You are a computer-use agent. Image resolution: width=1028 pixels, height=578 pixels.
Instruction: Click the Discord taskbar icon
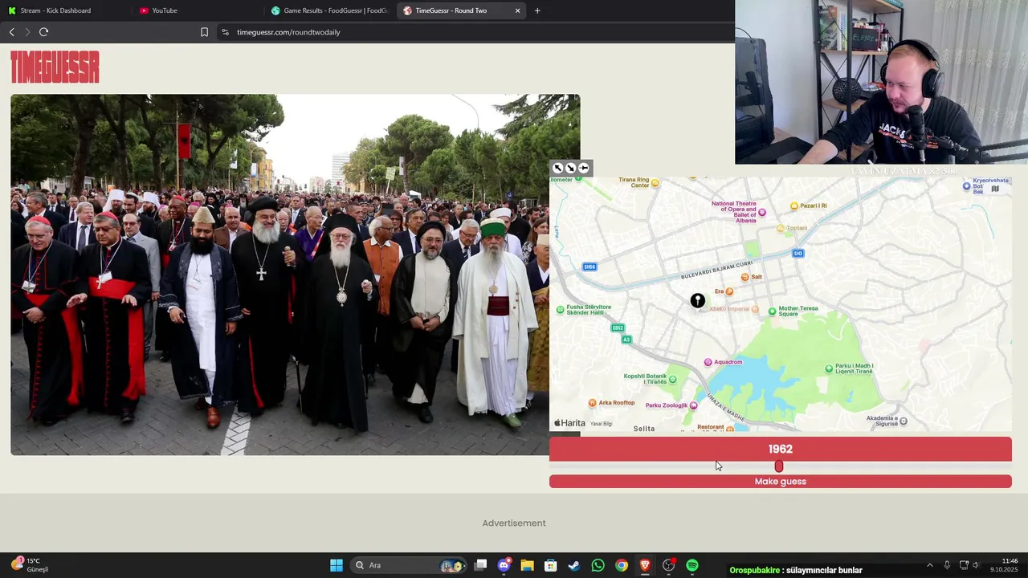pyautogui.click(x=504, y=565)
